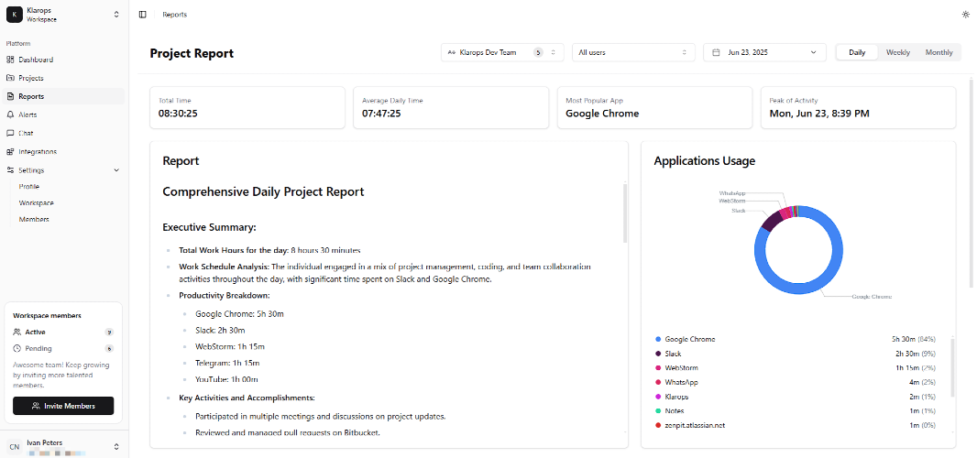
Task: Click Pending members row
Action: pyautogui.click(x=63, y=348)
